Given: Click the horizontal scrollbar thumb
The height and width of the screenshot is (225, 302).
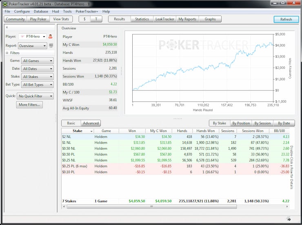Looking at the screenshot, I should tap(152, 207).
